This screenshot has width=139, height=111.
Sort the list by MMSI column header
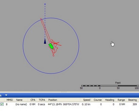[x=9, y=100]
